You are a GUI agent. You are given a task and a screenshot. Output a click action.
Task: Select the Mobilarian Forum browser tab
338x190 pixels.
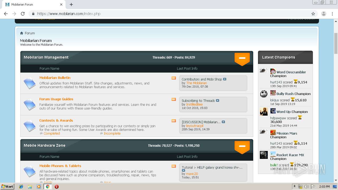pos(34,4)
